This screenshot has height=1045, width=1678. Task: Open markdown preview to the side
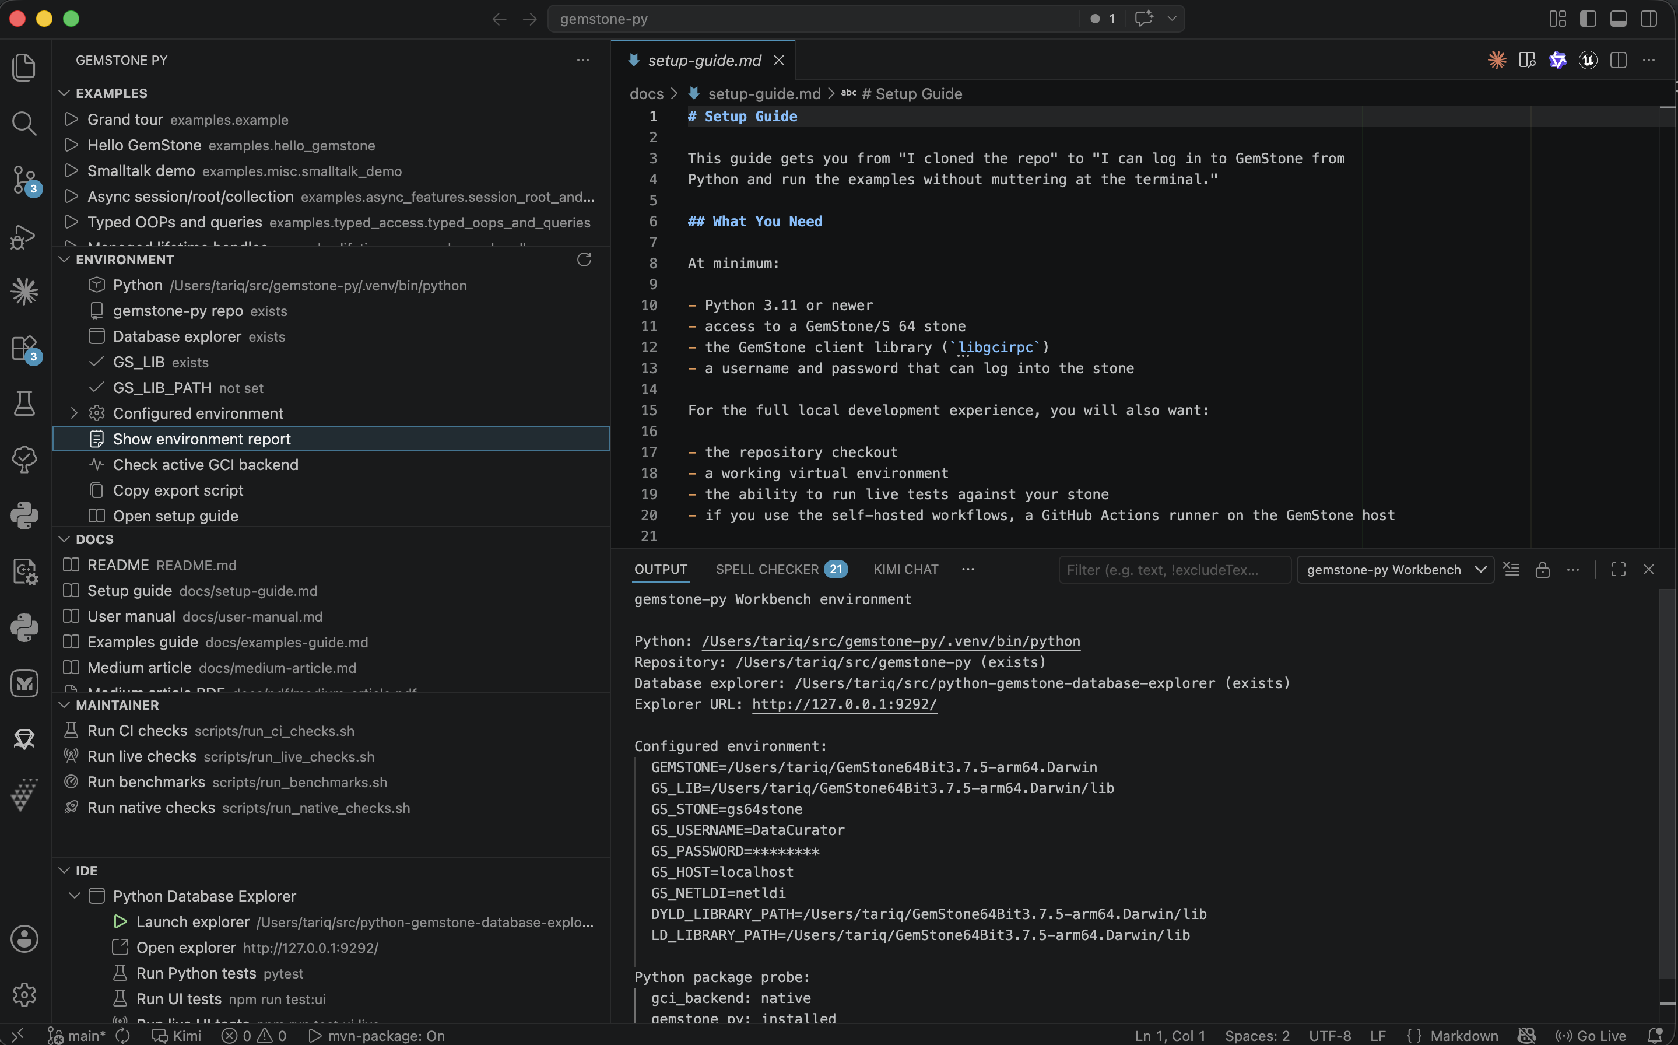coord(1527,60)
